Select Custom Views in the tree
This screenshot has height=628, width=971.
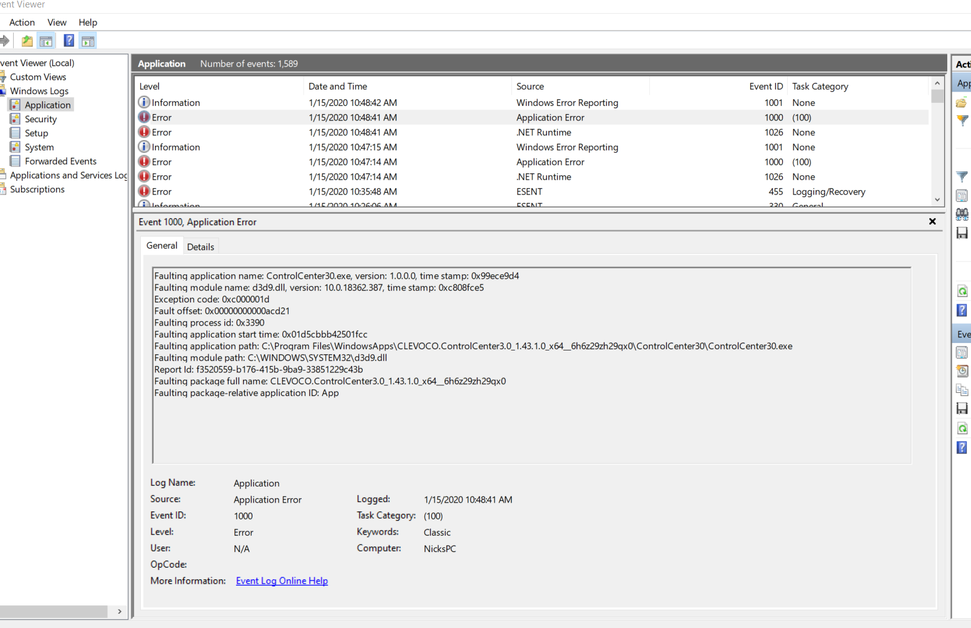coord(38,77)
